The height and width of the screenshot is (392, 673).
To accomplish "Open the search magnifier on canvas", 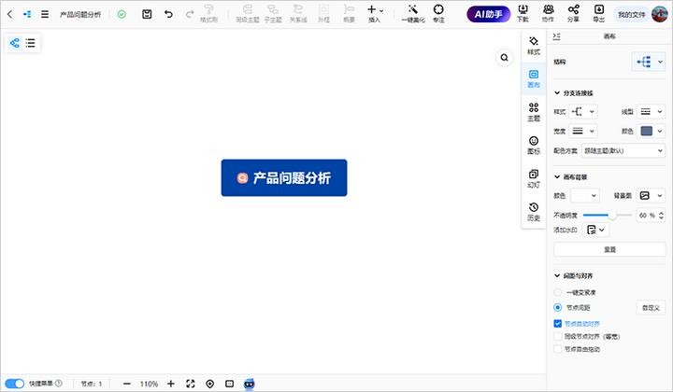I will point(504,58).
